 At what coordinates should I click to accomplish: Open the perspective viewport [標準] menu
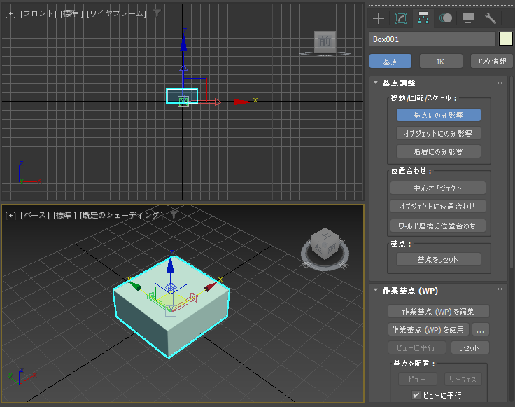tap(64, 215)
